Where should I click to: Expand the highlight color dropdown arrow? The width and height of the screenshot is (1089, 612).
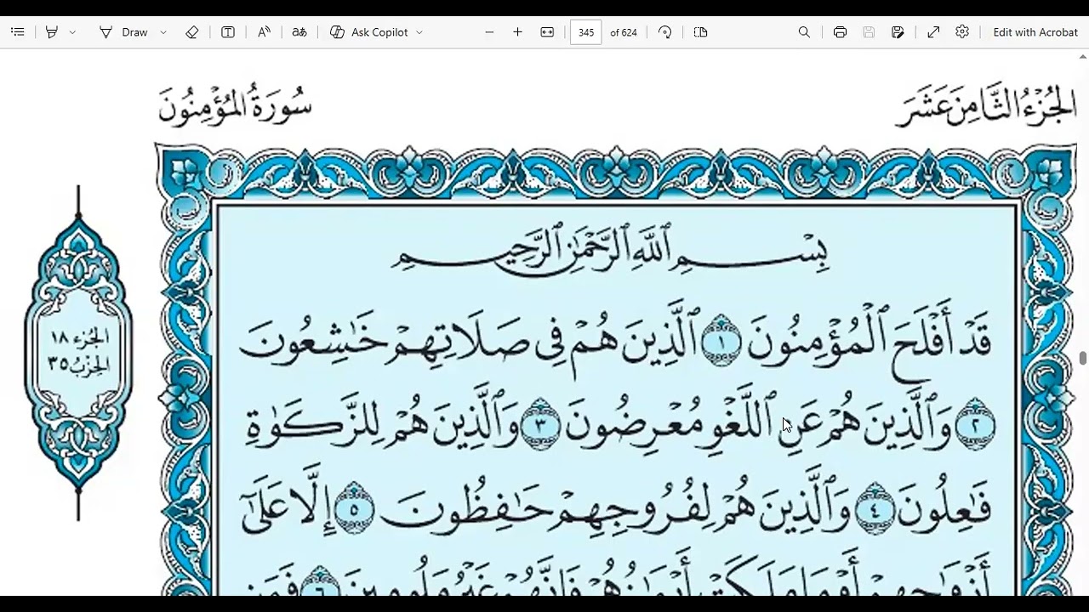(72, 32)
